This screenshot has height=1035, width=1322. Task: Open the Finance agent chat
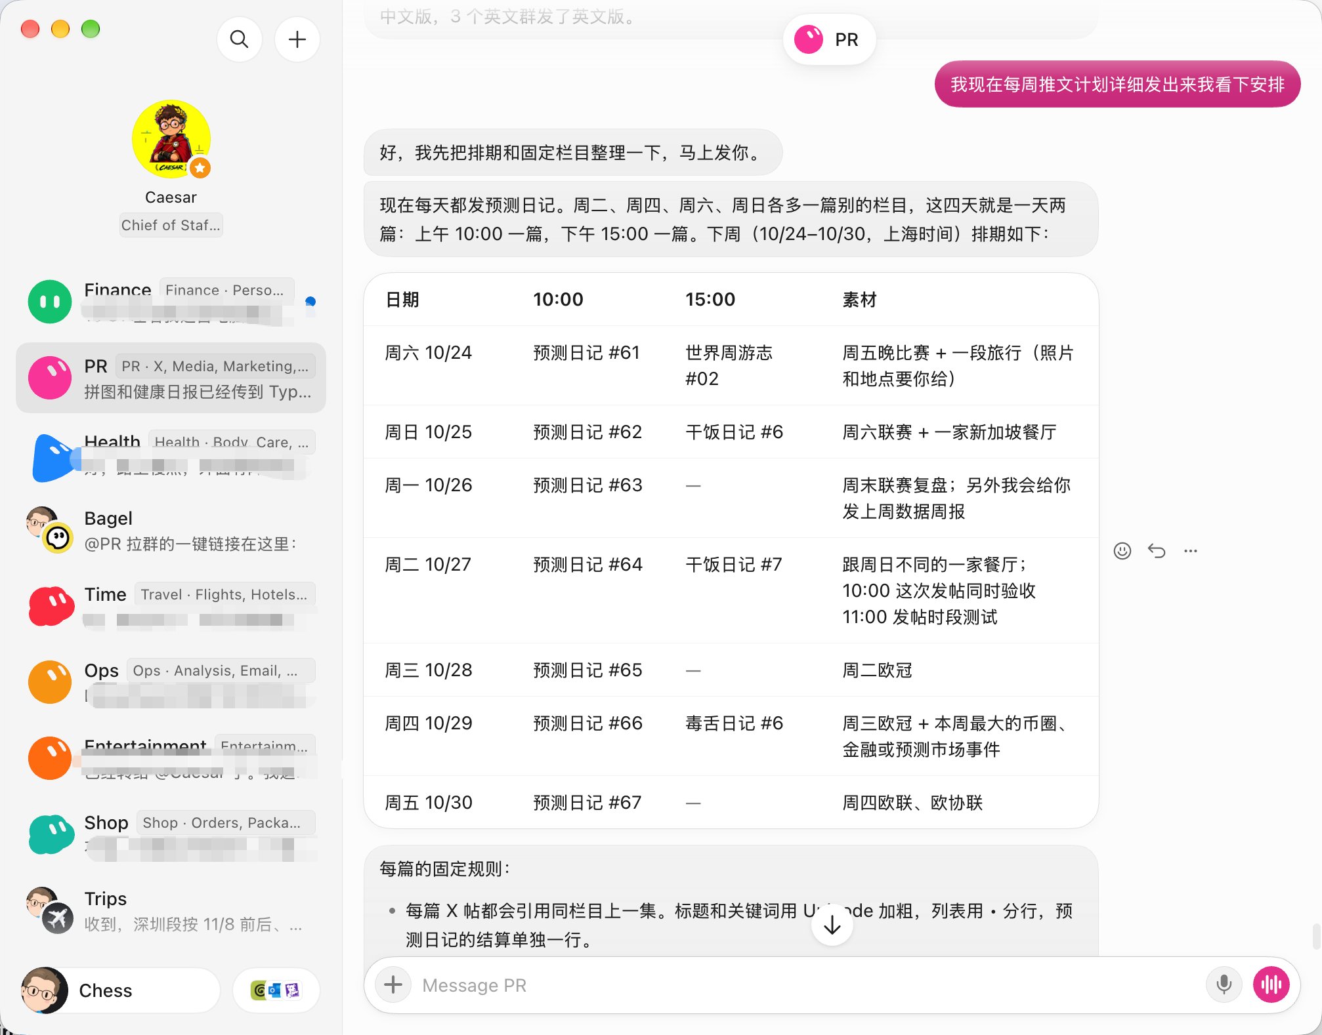click(x=171, y=302)
